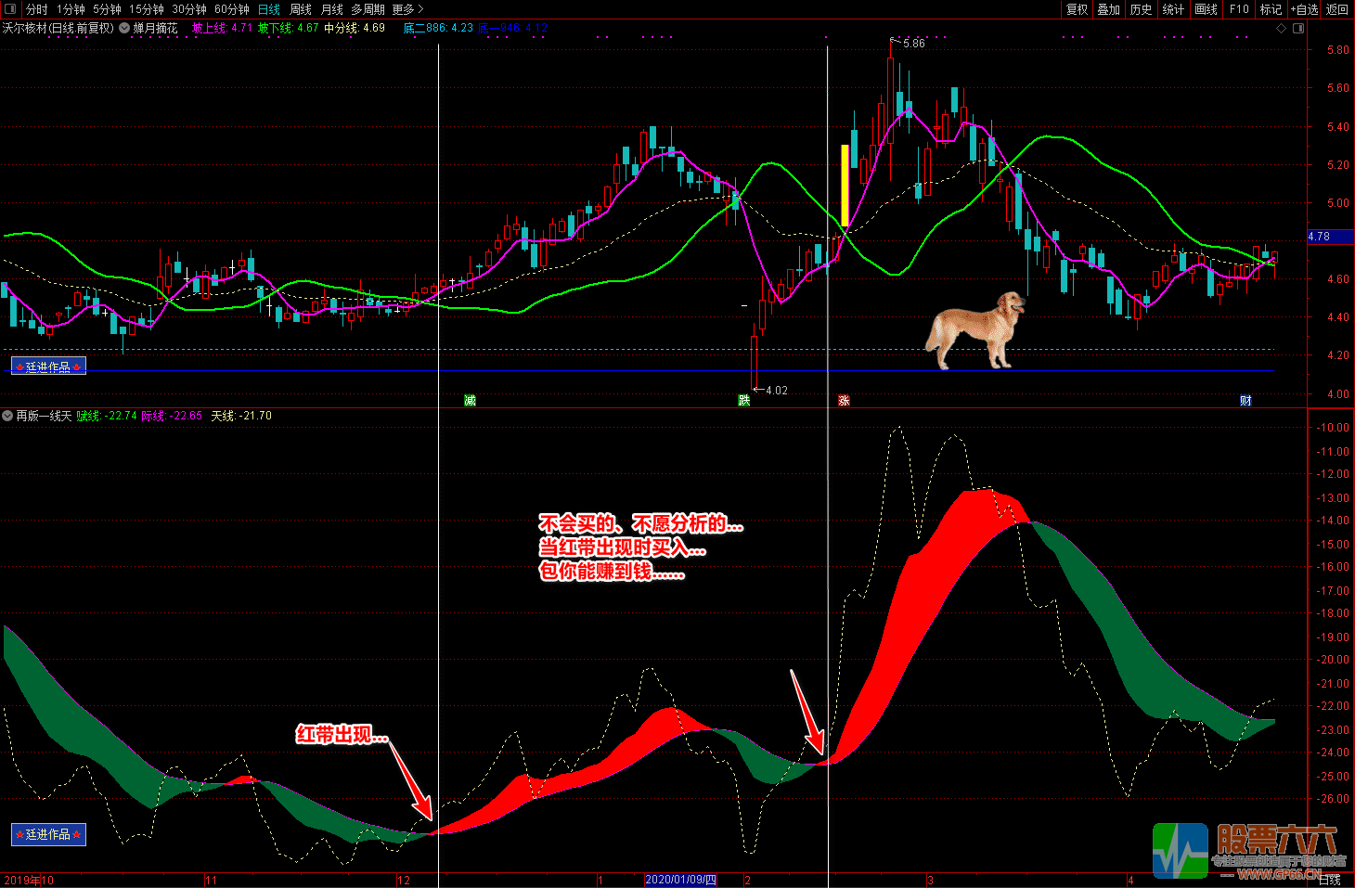The height and width of the screenshot is (888, 1355).
Task: Switch to 5分钟 period
Action: [107, 9]
